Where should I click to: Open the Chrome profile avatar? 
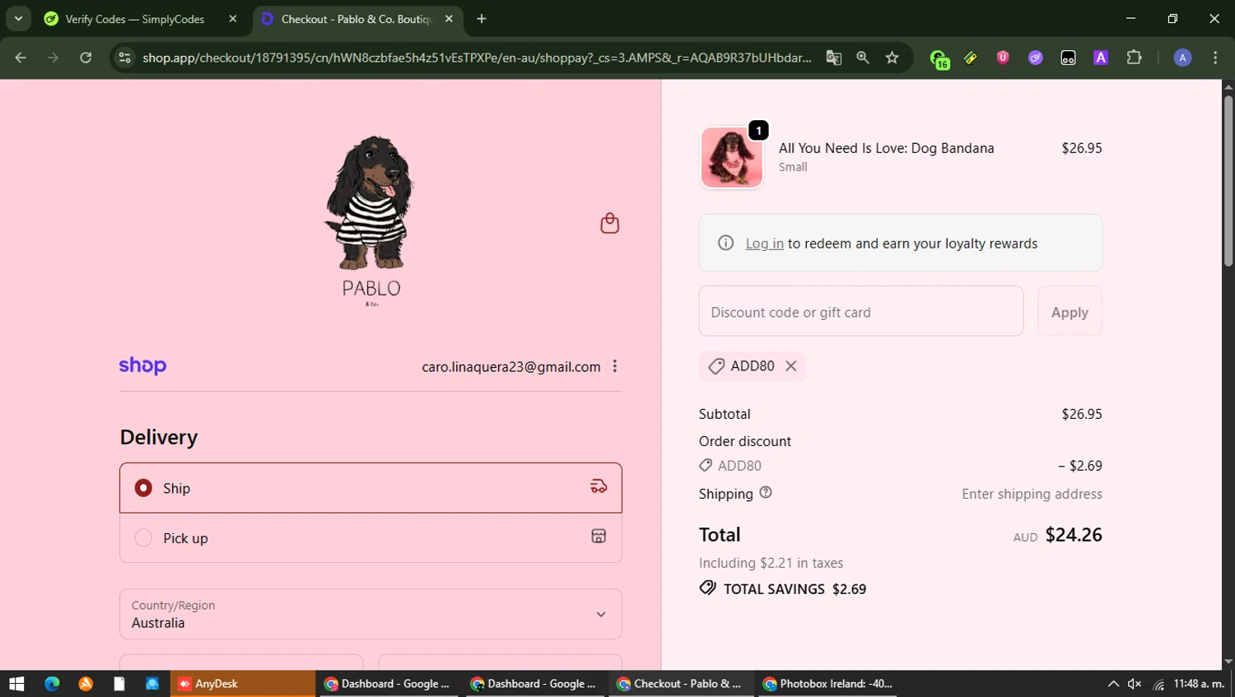coord(1182,58)
